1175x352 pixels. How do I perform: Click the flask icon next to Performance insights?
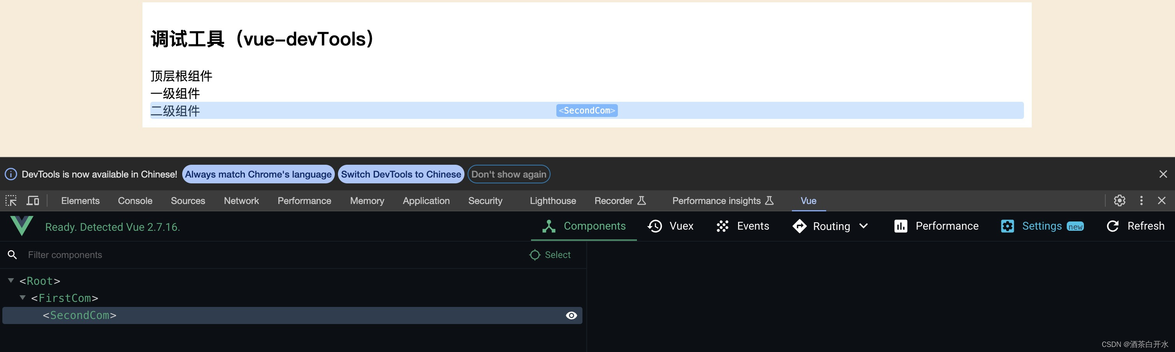coord(769,201)
